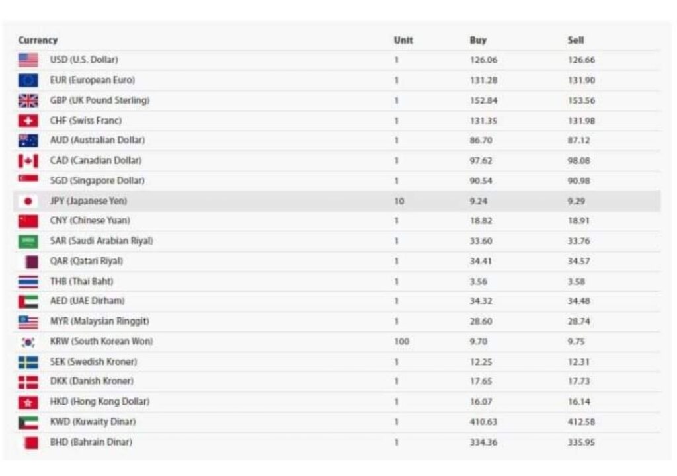The height and width of the screenshot is (476, 677).
Task: Click the European Euro flag icon
Action: [28, 81]
